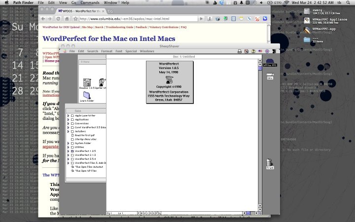Click the horizontal scroll left arrow

(244, 213)
